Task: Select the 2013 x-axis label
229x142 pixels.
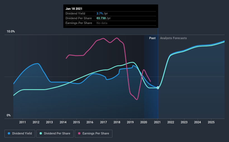Action: [49, 122]
